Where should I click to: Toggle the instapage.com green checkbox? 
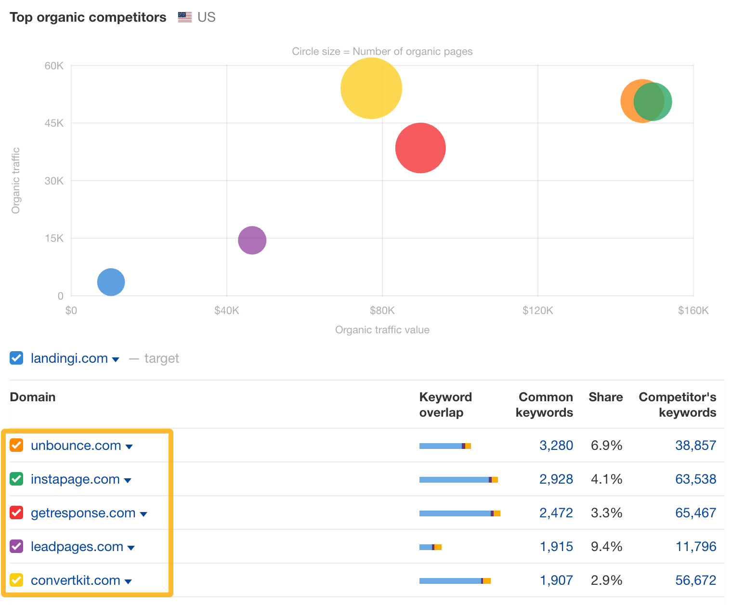click(x=16, y=479)
